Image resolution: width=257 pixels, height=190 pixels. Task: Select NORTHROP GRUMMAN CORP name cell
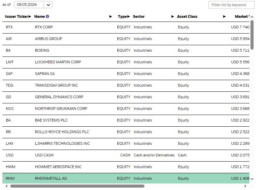tap(61, 109)
